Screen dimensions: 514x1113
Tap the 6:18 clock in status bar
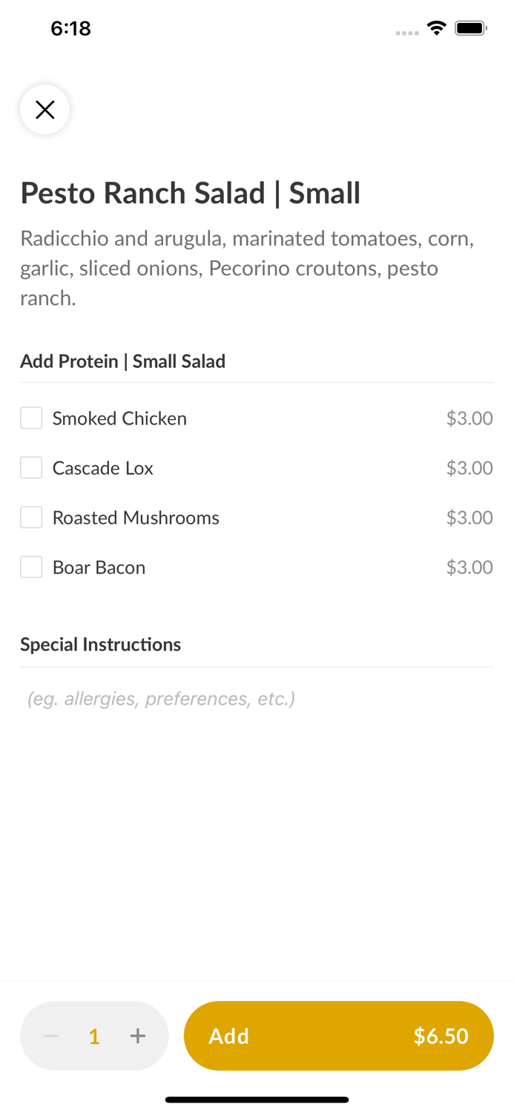[x=70, y=28]
